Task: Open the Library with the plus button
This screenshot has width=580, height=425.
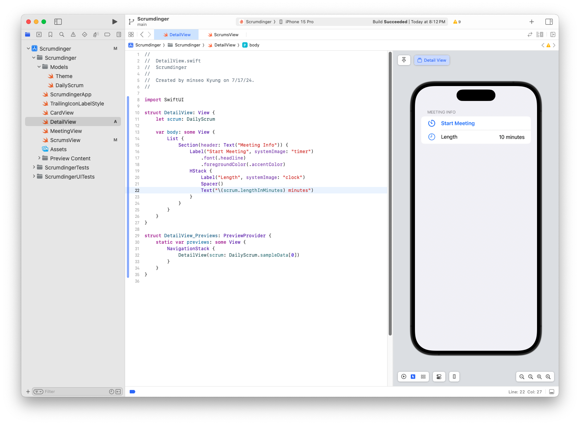Action: point(532,22)
